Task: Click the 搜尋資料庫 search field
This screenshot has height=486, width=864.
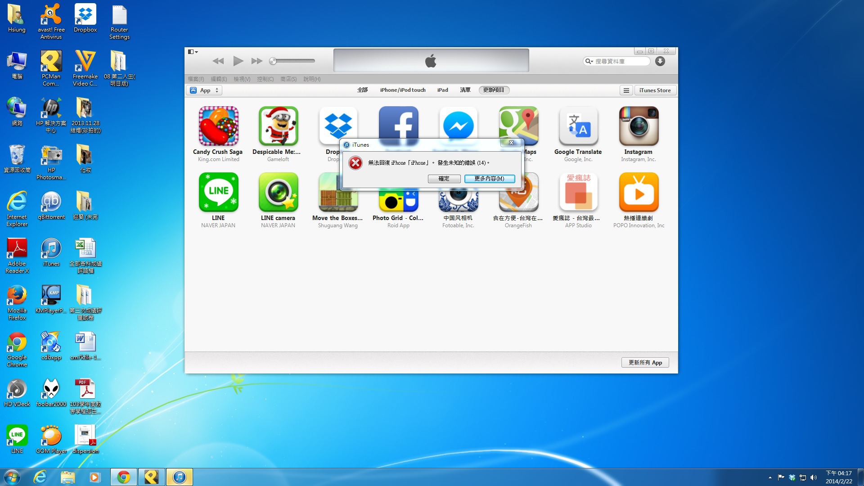Action: [616, 61]
